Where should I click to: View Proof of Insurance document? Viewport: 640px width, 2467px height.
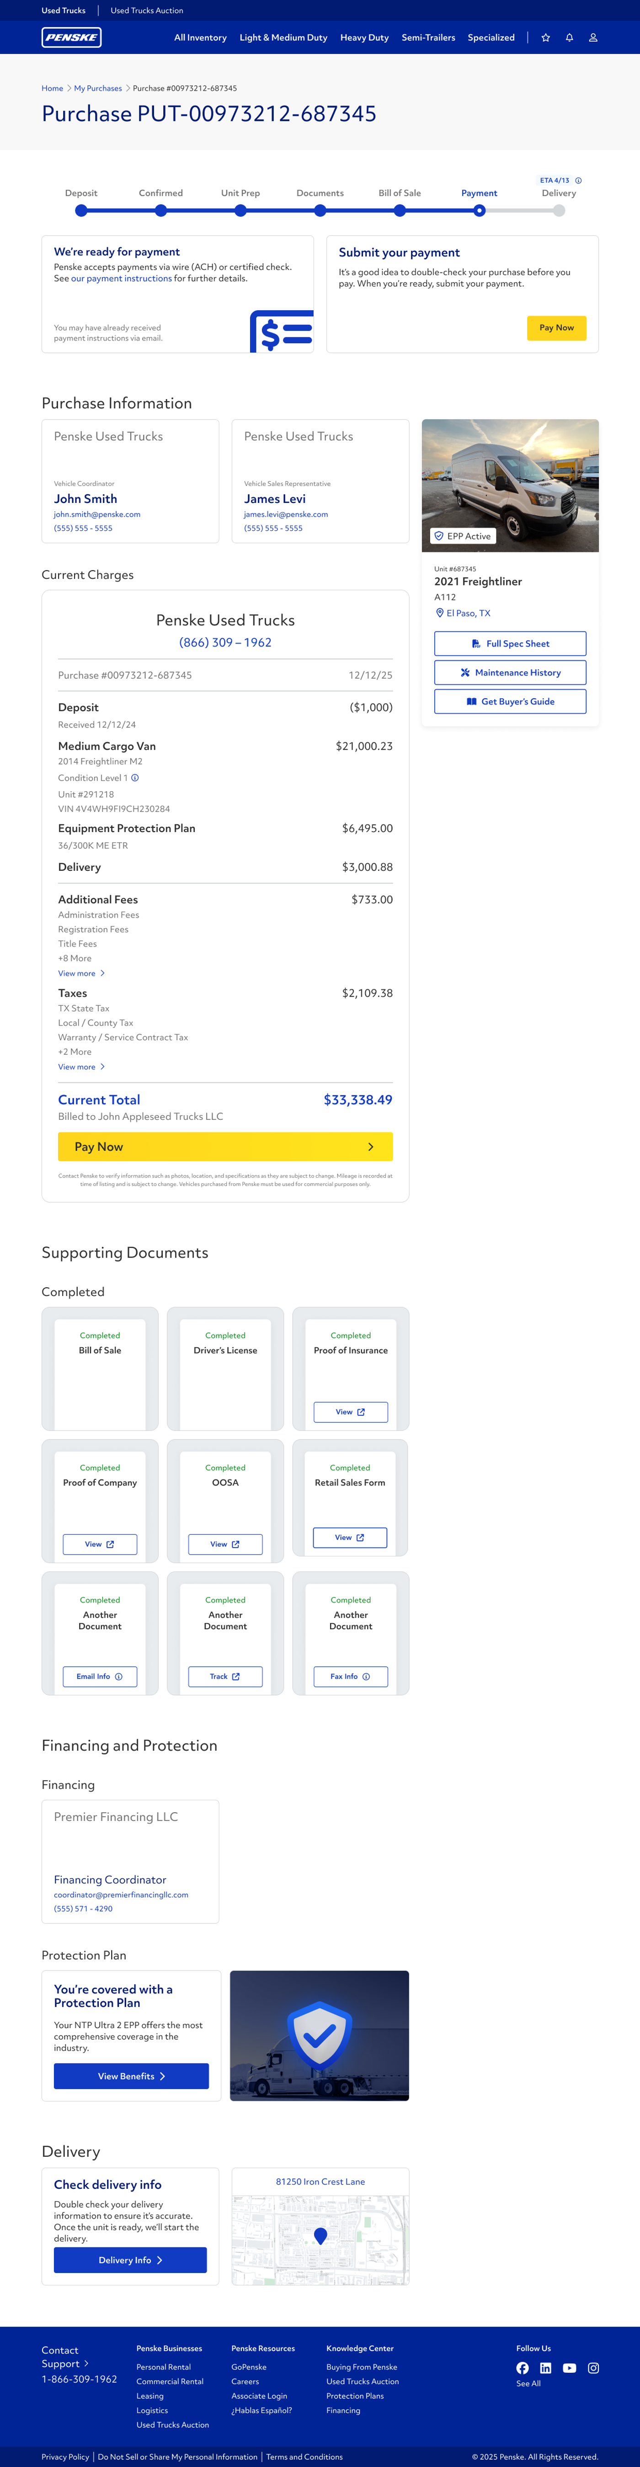tap(351, 1412)
